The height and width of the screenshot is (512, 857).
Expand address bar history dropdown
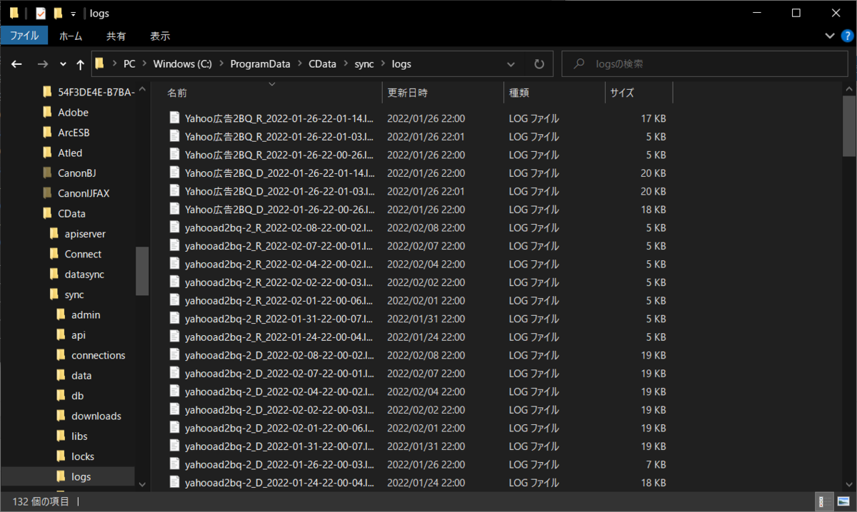pos(511,63)
